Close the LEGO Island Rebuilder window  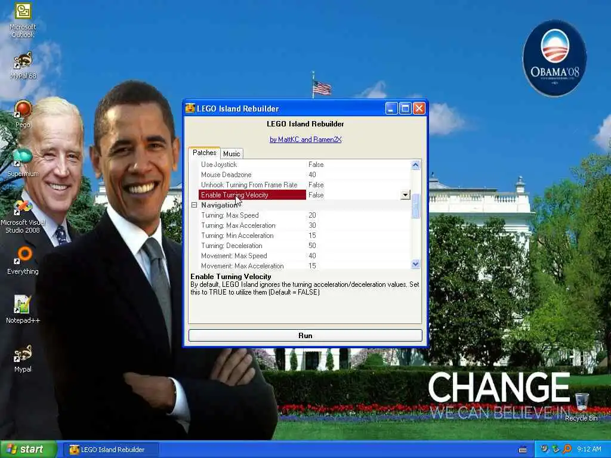[x=419, y=109]
